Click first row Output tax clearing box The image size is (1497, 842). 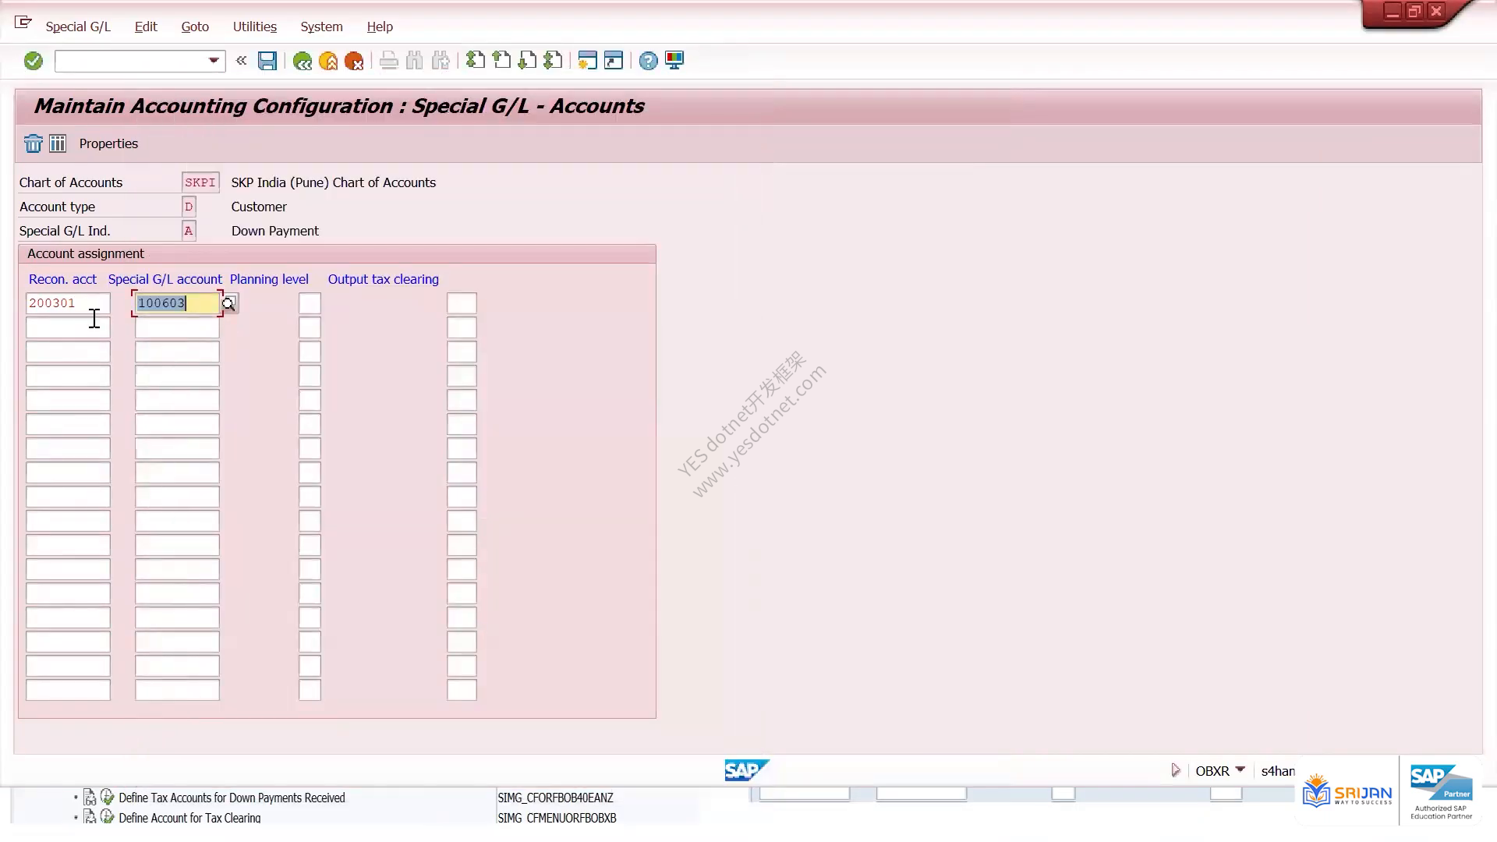462,303
